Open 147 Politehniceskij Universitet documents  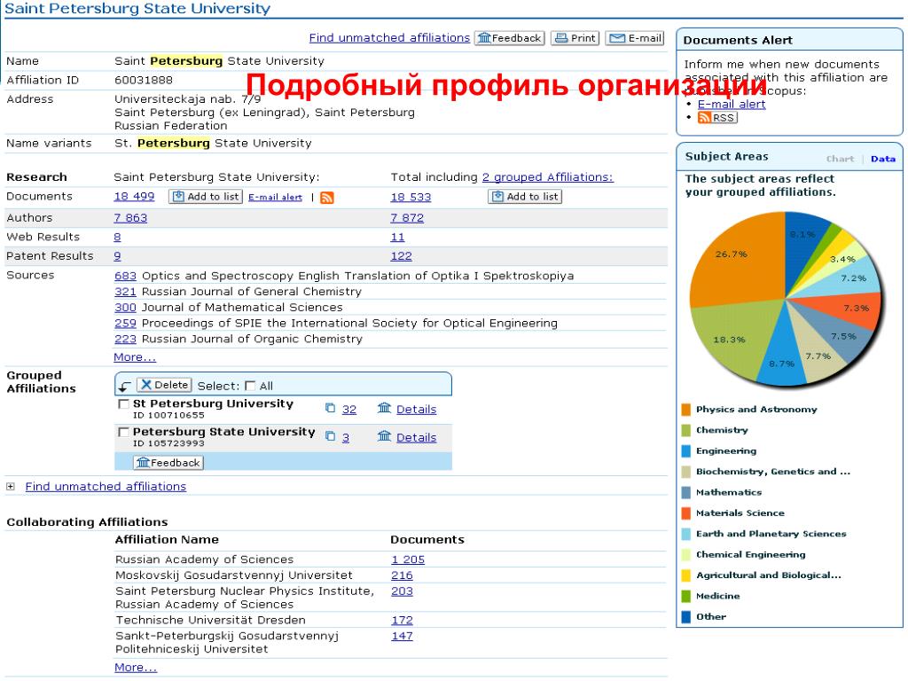402,635
